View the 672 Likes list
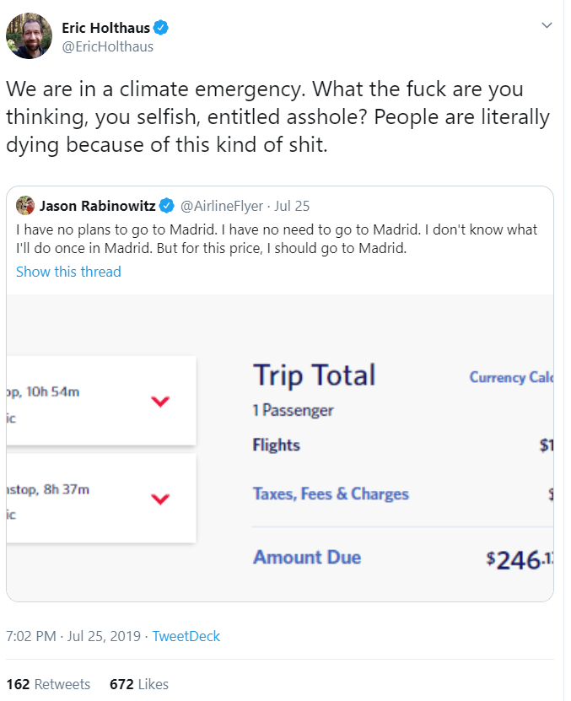The height and width of the screenshot is (701, 571). point(139,684)
